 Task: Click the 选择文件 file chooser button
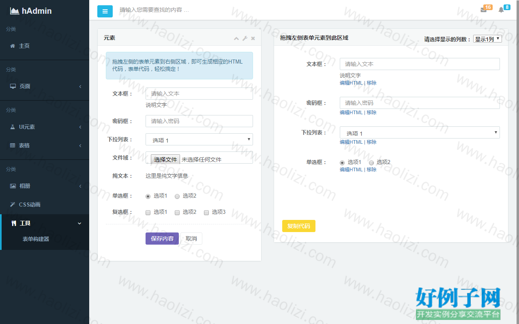pyautogui.click(x=165, y=159)
